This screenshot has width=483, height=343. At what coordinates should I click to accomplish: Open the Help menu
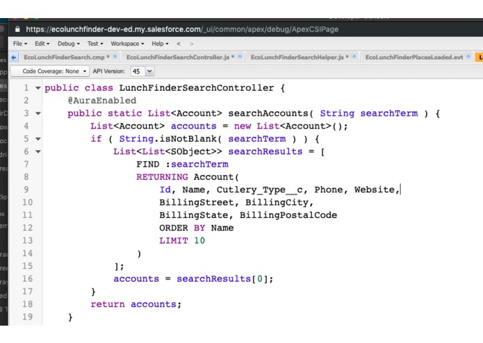(x=160, y=44)
